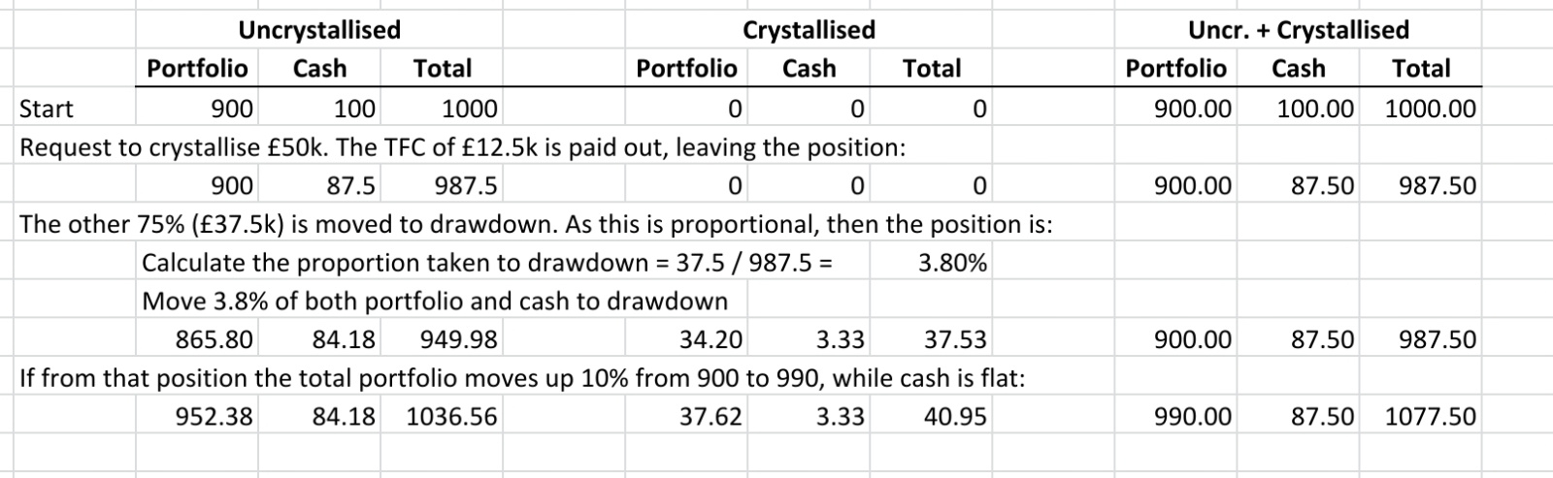The image size is (1553, 478).
Task: Select the 865.80 portfolio cell
Action: [x=214, y=339]
